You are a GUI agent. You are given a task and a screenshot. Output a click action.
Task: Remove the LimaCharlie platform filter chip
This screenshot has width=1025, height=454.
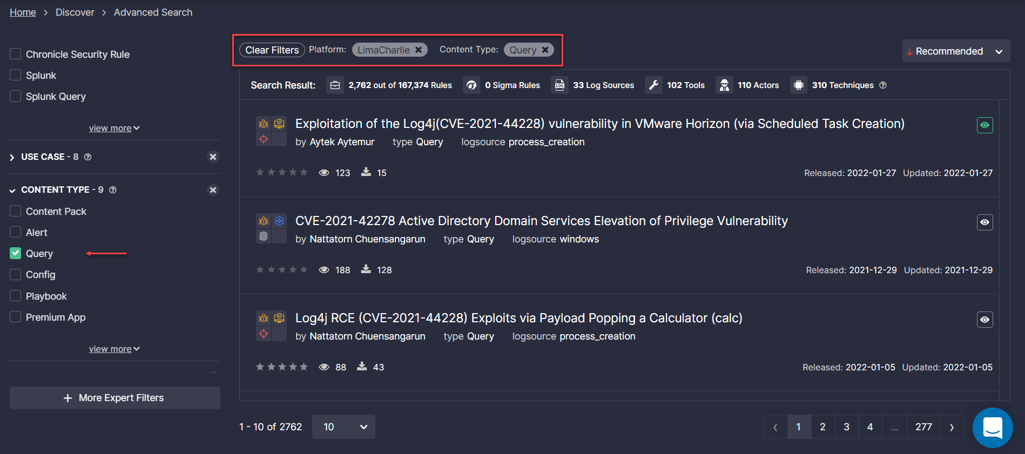419,50
